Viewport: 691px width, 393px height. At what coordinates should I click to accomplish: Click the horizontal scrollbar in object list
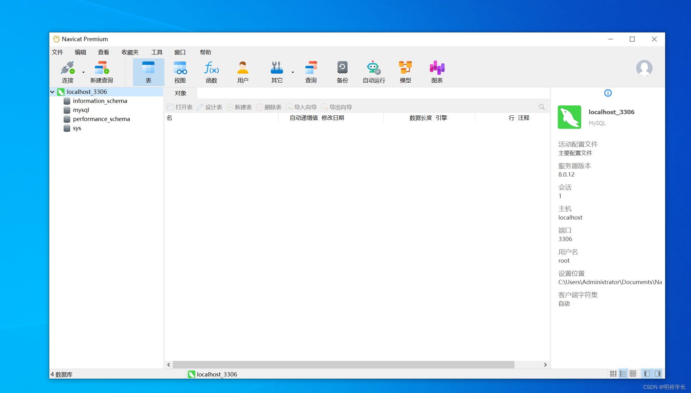click(x=343, y=365)
